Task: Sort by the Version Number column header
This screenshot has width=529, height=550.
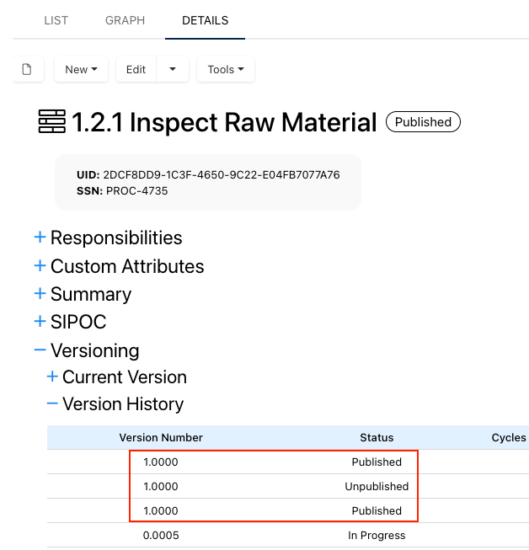Action: point(161,437)
